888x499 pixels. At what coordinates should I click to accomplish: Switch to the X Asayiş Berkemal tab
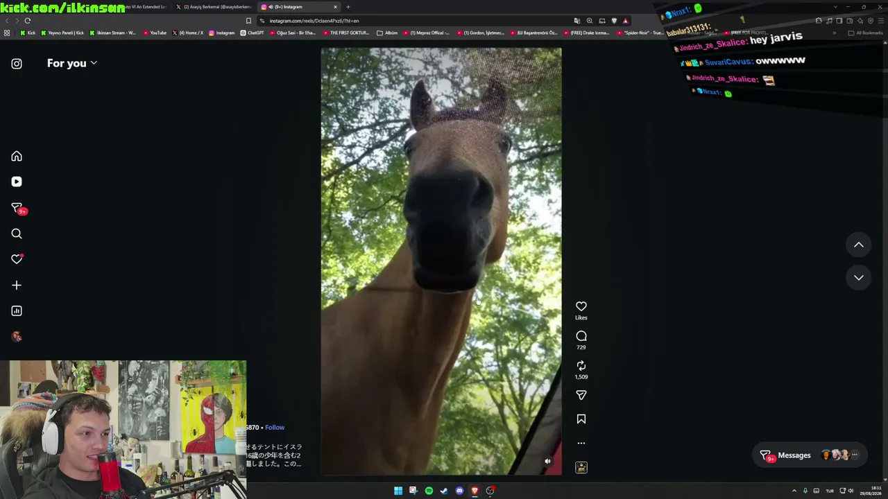point(214,7)
